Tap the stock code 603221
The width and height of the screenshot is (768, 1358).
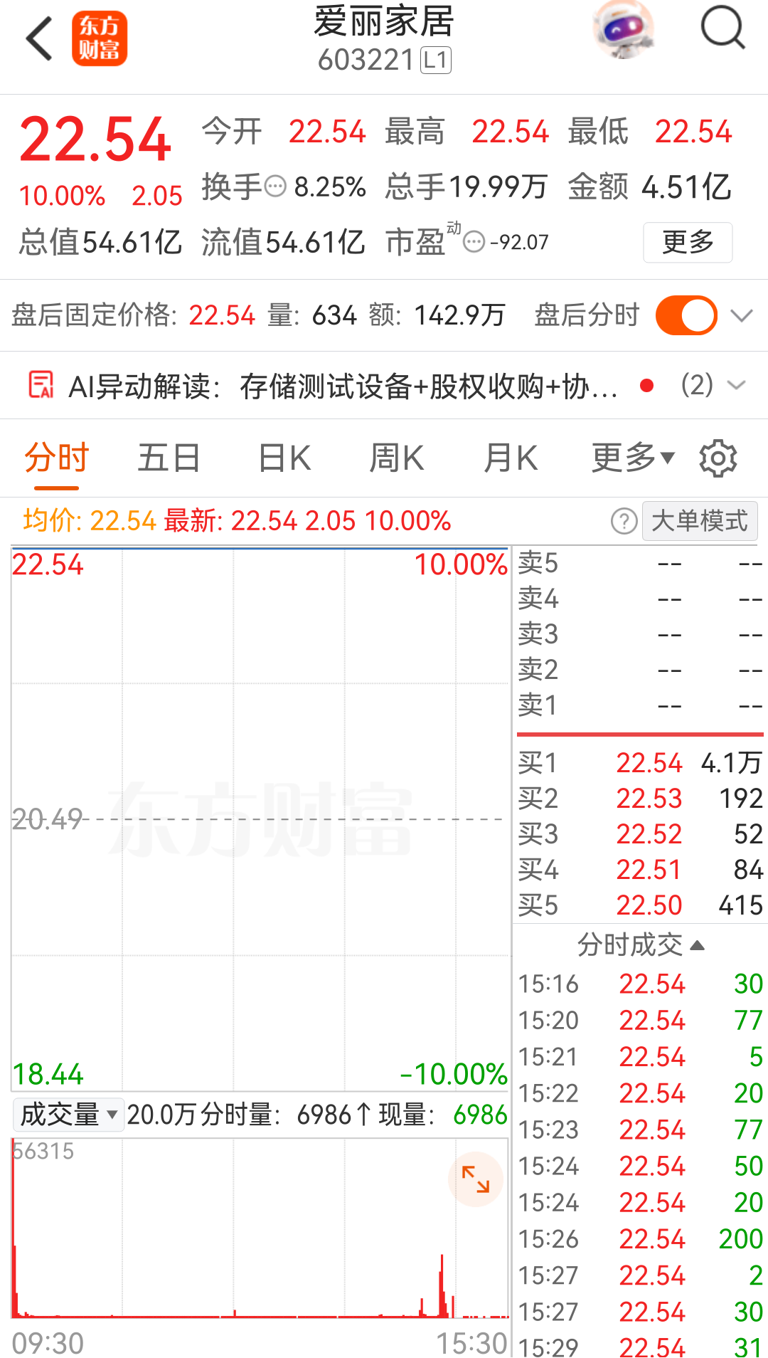pos(366,60)
